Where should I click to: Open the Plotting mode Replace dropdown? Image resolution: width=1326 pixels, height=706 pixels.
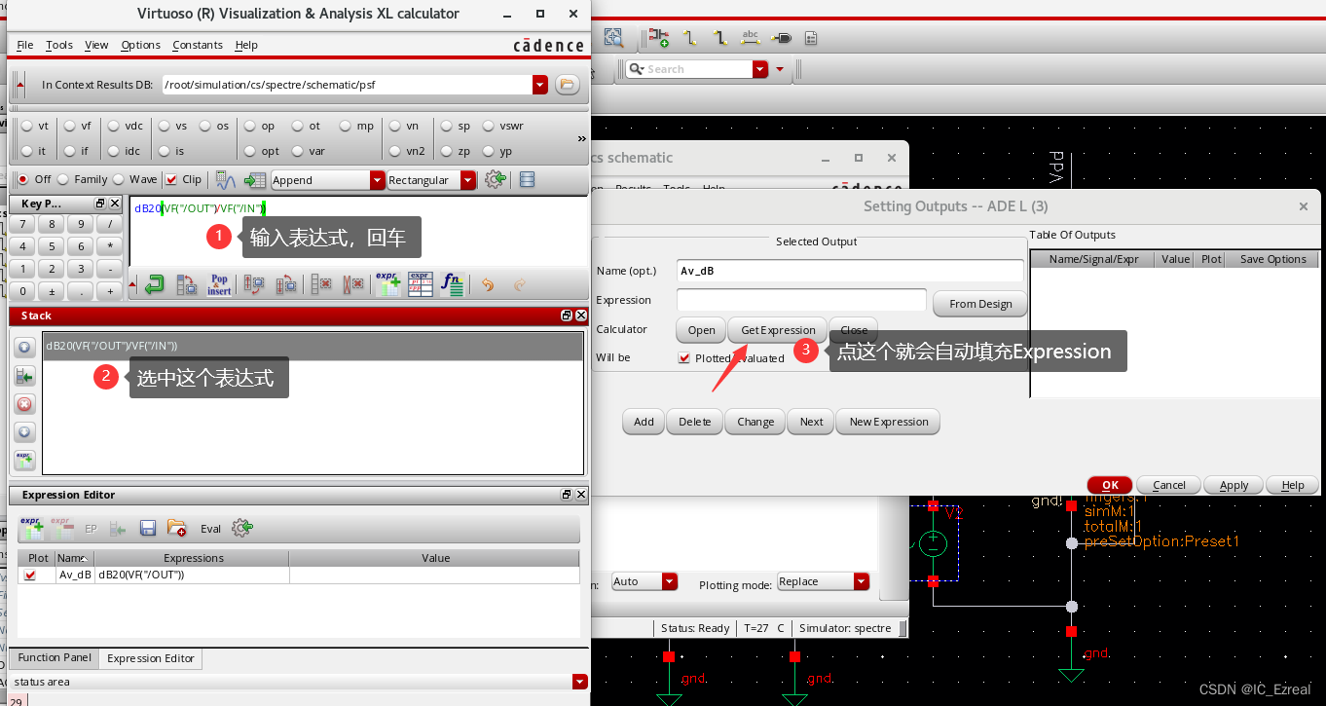[x=861, y=580]
